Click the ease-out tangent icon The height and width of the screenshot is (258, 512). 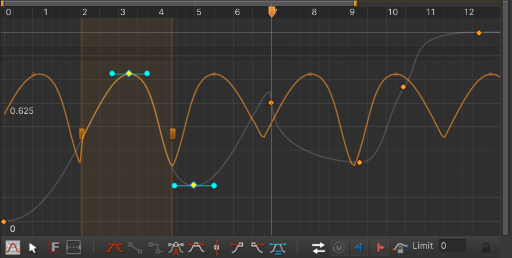coord(257,248)
